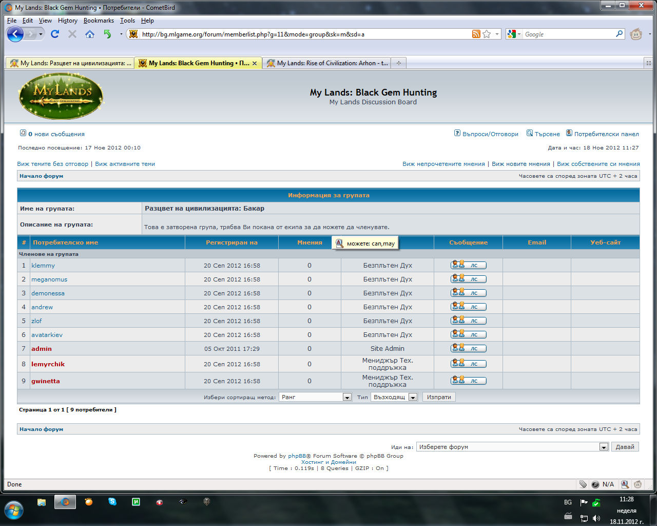This screenshot has width=657, height=526.
Task: Open Skype from the Windows taskbar
Action: pos(112,502)
